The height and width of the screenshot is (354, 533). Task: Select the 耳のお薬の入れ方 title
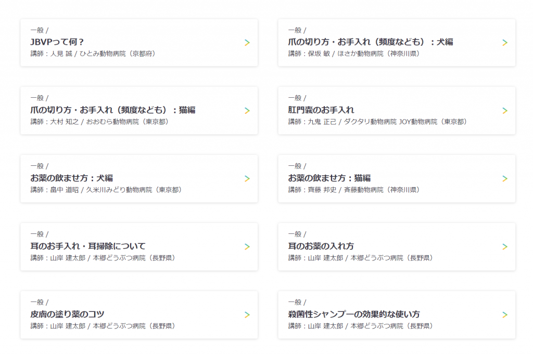pyautogui.click(x=321, y=246)
